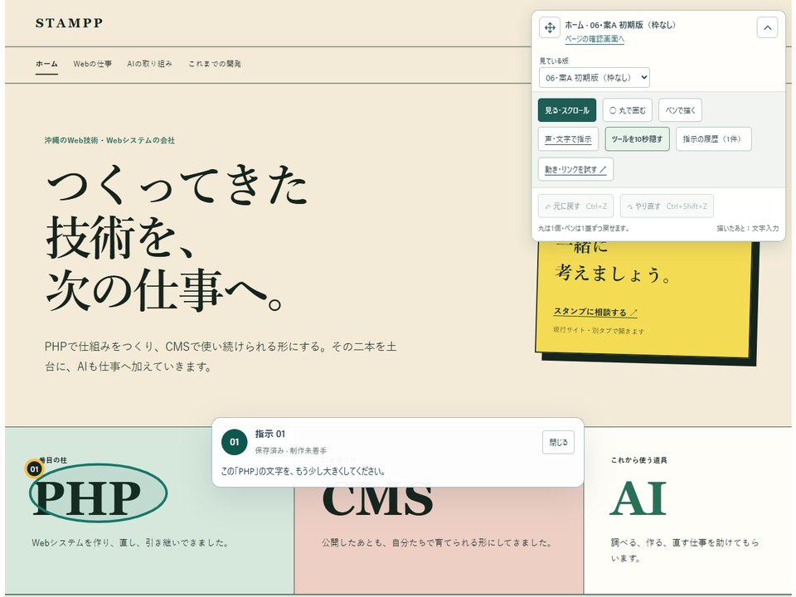This screenshot has height=597, width=796.
Task: Click the text Webシステムを作り、直し
Action: pos(130,542)
